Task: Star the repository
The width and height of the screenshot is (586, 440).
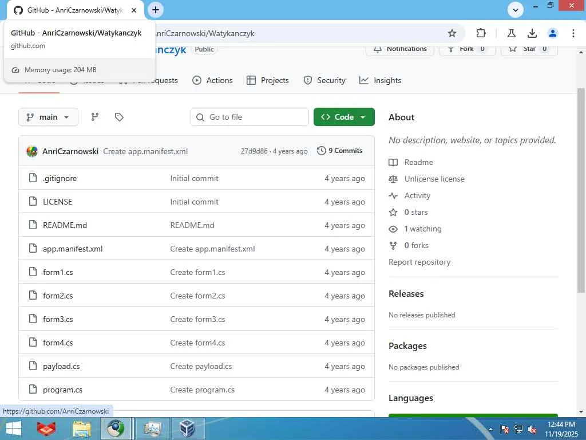Action: click(529, 49)
